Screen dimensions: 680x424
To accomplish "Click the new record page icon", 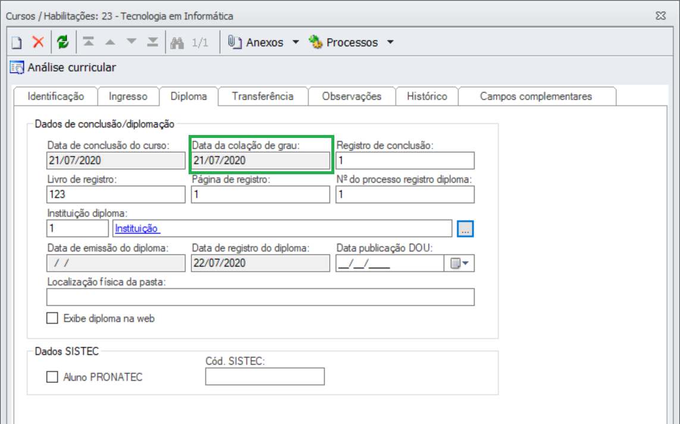I will pyautogui.click(x=17, y=42).
